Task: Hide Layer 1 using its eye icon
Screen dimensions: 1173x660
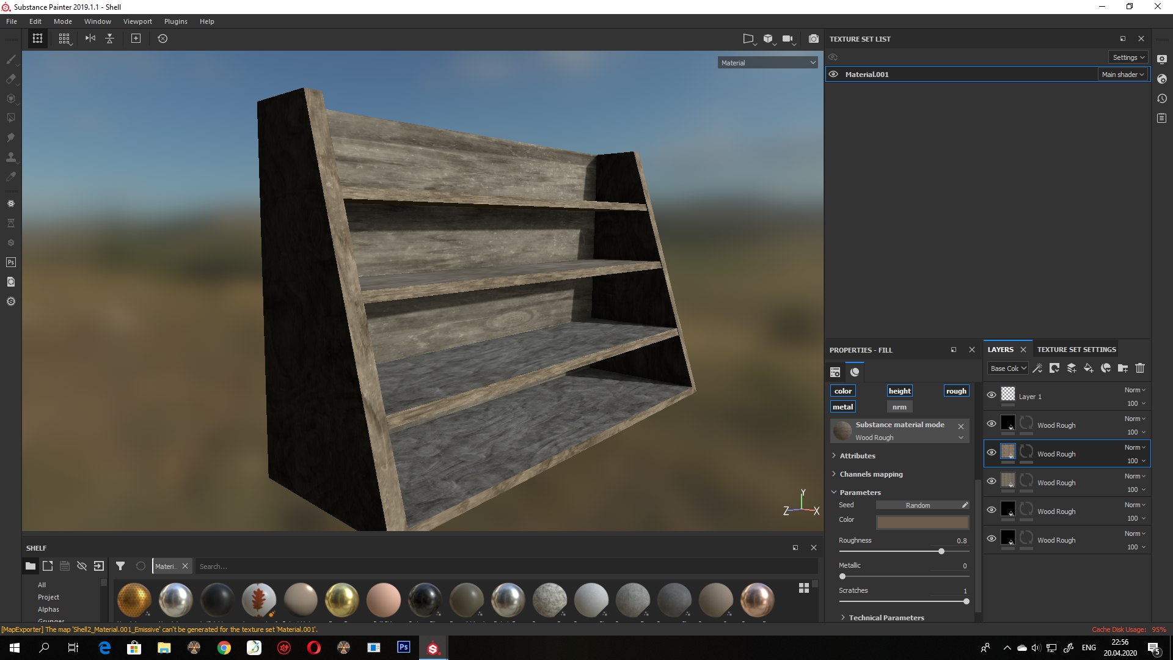Action: click(992, 395)
